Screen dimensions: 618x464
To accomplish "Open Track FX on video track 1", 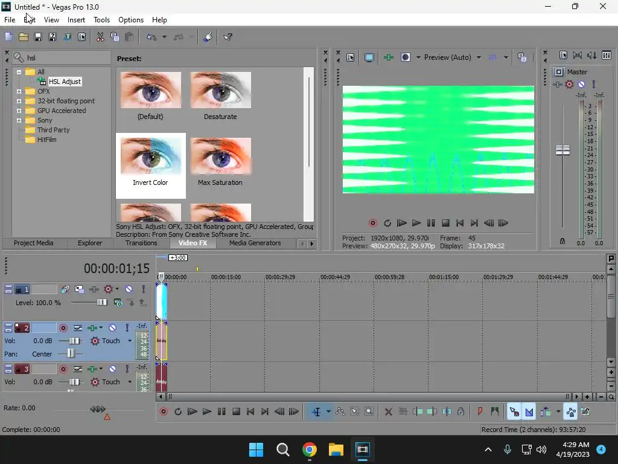I will (94, 289).
